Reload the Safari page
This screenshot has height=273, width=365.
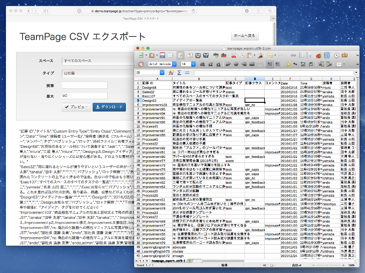[x=193, y=11]
